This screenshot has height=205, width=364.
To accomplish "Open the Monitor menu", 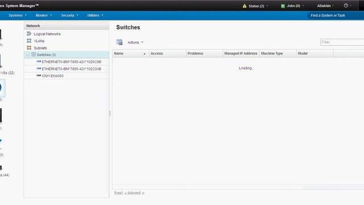I will point(44,15).
